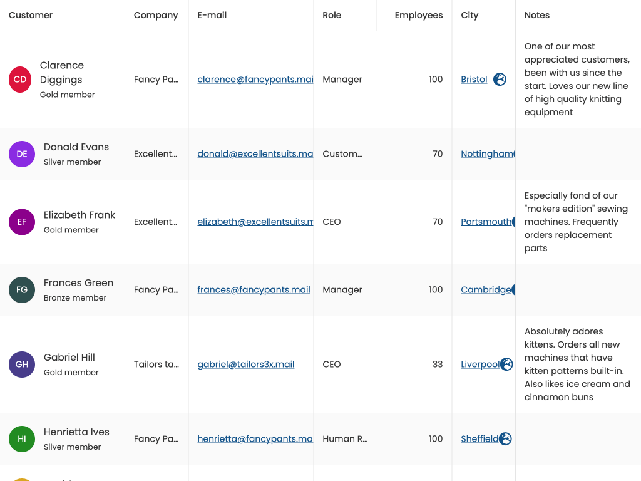This screenshot has width=641, height=481.
Task: Click Donald Evans' purple DE avatar
Action: 22,154
